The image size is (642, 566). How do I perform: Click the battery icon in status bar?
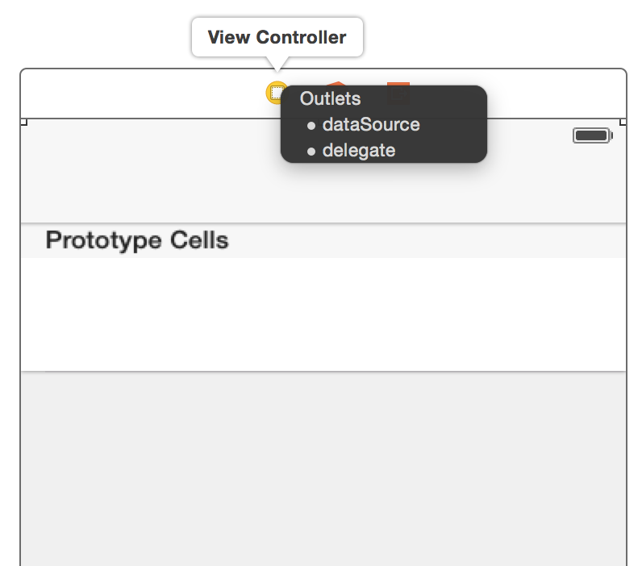pos(593,135)
